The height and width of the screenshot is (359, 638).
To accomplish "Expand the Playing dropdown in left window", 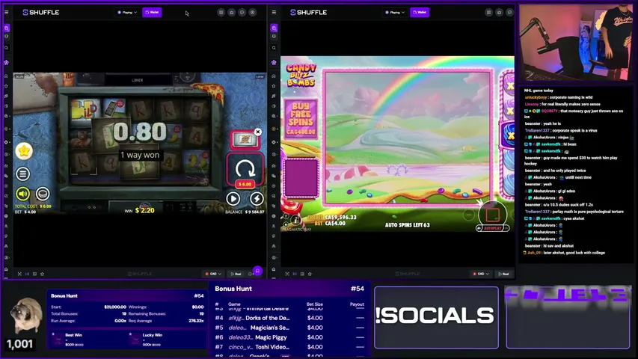I will 127,12.
